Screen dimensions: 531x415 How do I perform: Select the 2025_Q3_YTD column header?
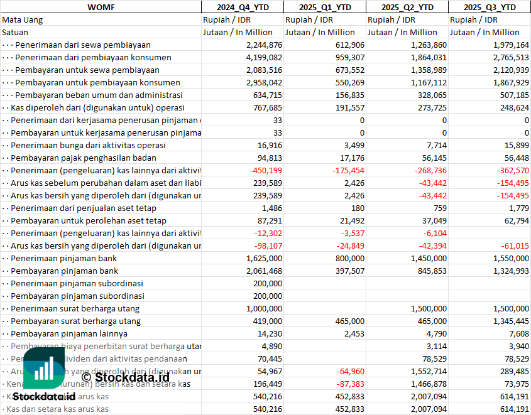490,7
